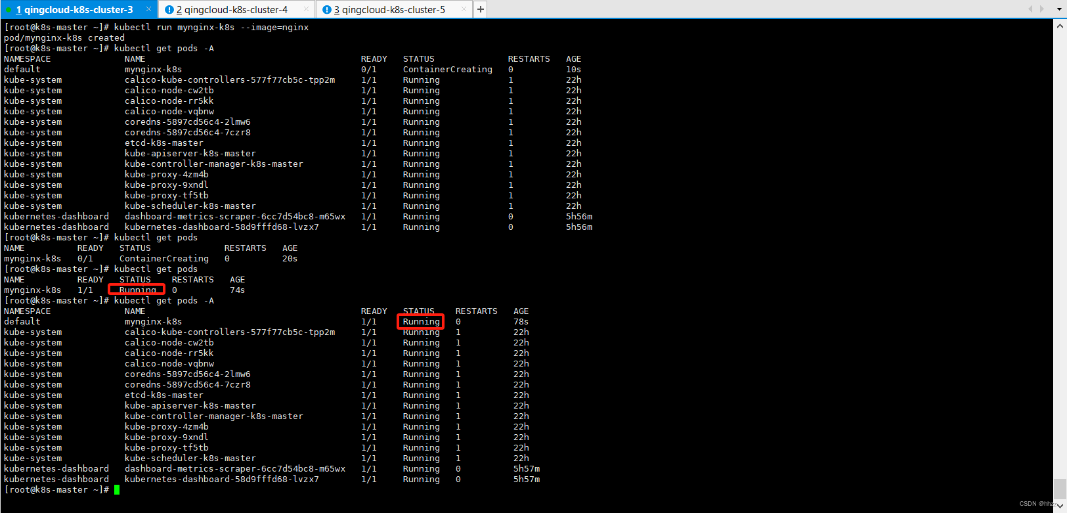
Task: Click the '5h57m' age of kubernetes-dashboard-58d9fffd68-lvzx7
Action: point(527,480)
